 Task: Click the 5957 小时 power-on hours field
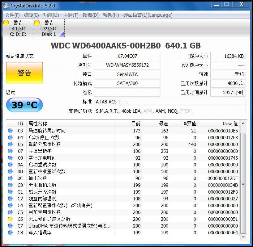pos(228,93)
